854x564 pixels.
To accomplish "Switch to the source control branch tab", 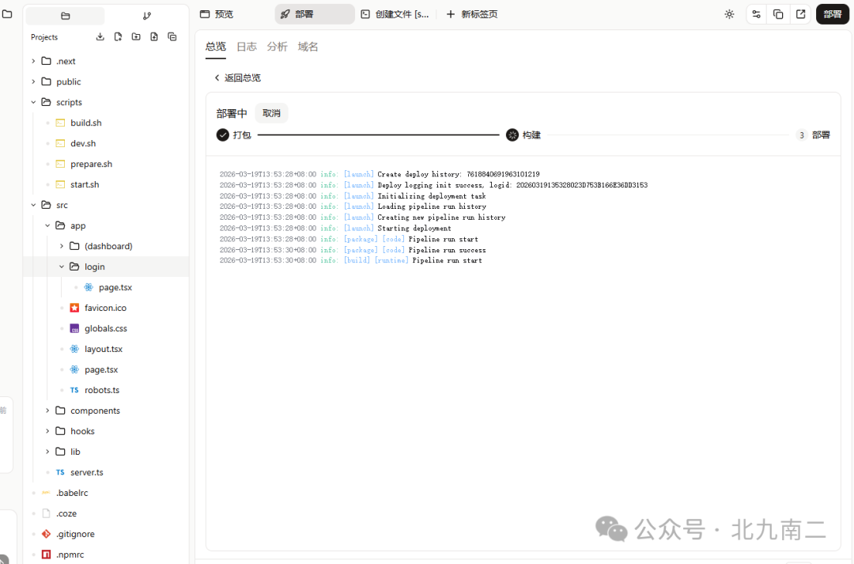I will 146,16.
